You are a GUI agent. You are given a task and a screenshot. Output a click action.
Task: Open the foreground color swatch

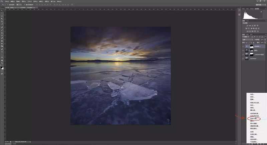click(1, 67)
